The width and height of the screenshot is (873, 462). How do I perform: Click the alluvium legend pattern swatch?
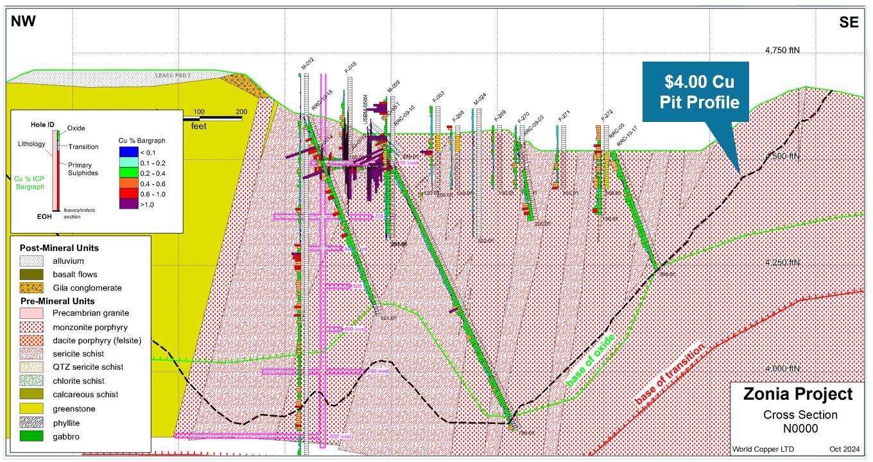pos(30,261)
